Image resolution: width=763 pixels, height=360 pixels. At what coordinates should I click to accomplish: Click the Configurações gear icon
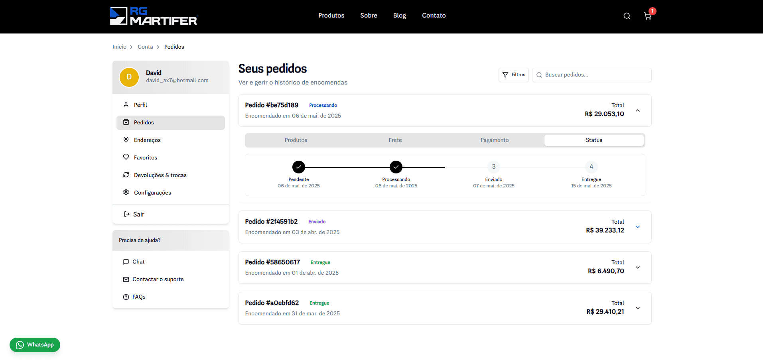[126, 193]
